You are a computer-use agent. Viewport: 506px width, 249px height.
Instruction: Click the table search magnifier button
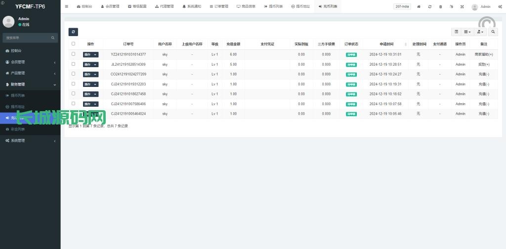(493, 32)
